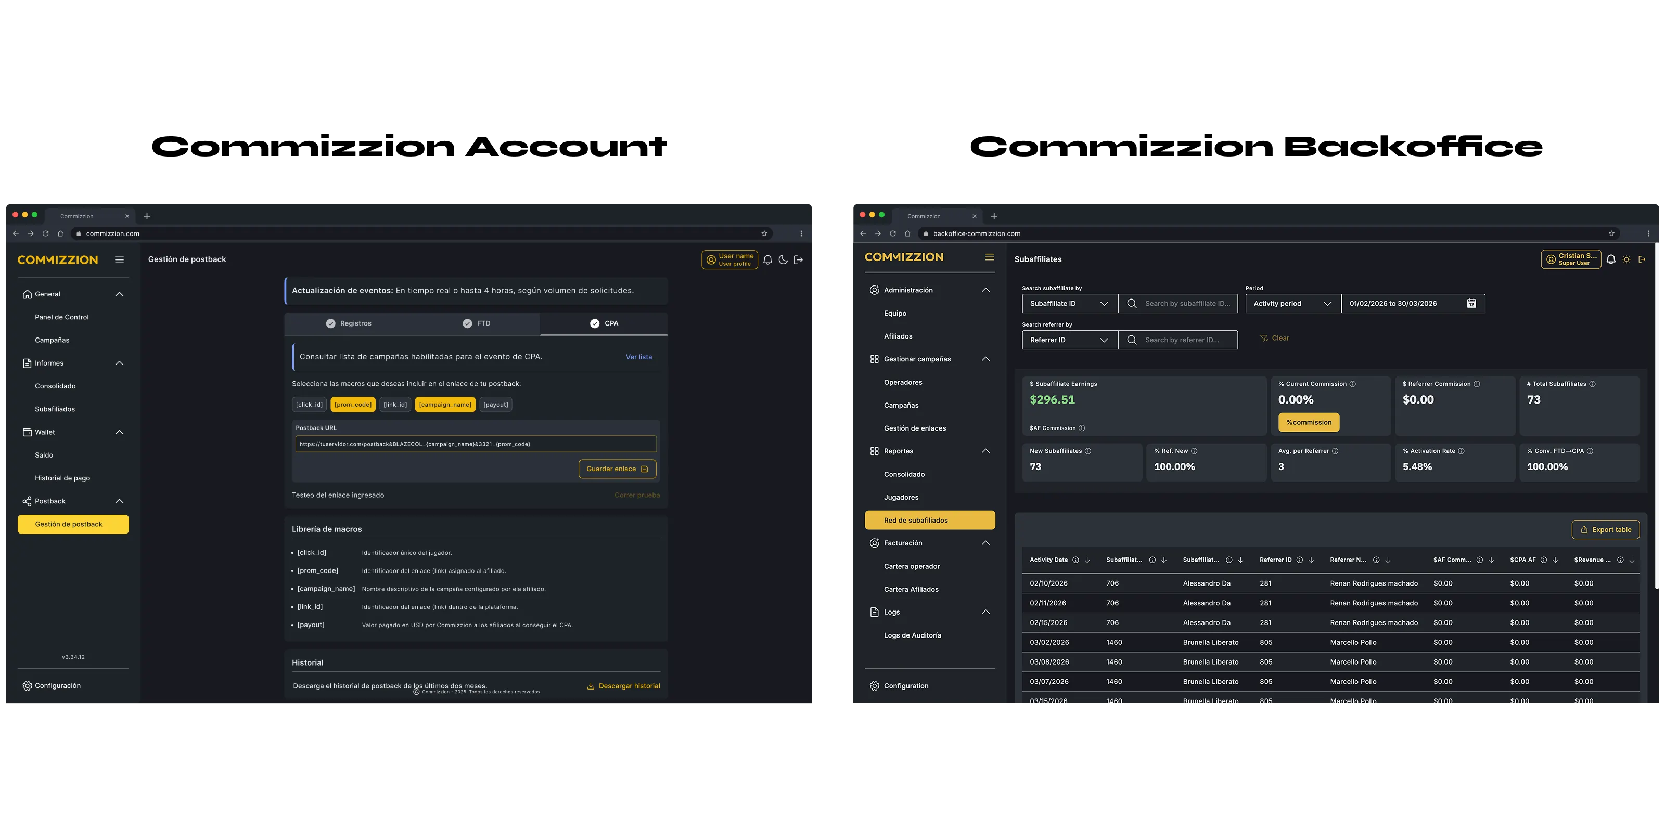Reload page in Backoffice browser window
This screenshot has width=1665, height=832.
tap(893, 234)
